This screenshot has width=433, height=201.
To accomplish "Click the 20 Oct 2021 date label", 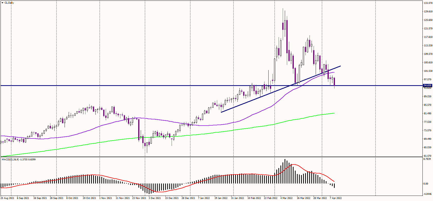I will coord(89,198).
